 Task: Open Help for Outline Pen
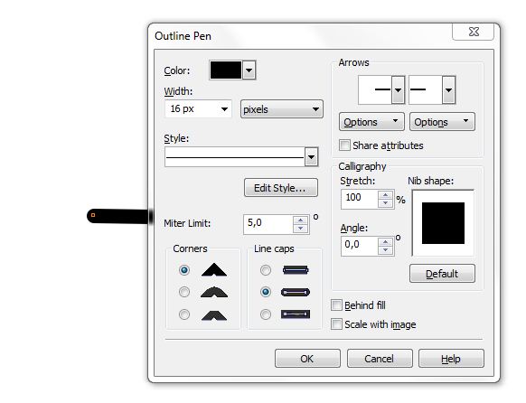pos(451,359)
